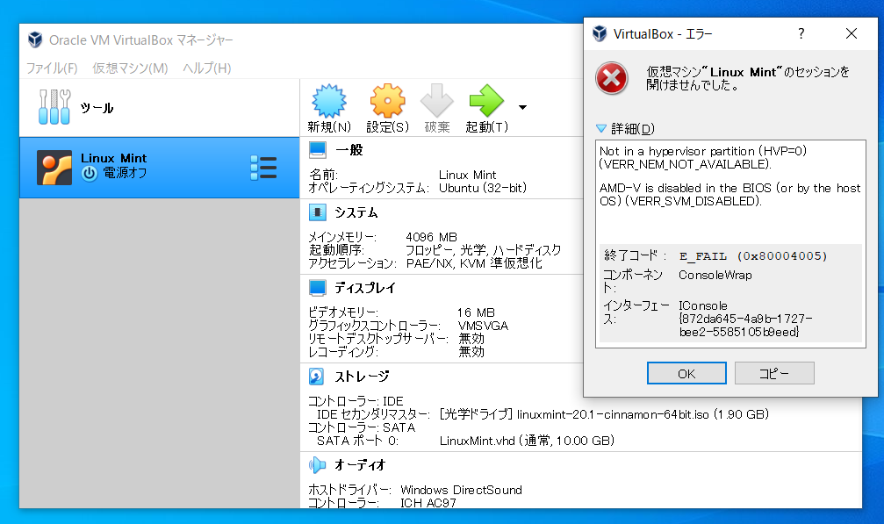Click the Discard (破棄) down-arrow icon
The image size is (884, 524).
(437, 101)
